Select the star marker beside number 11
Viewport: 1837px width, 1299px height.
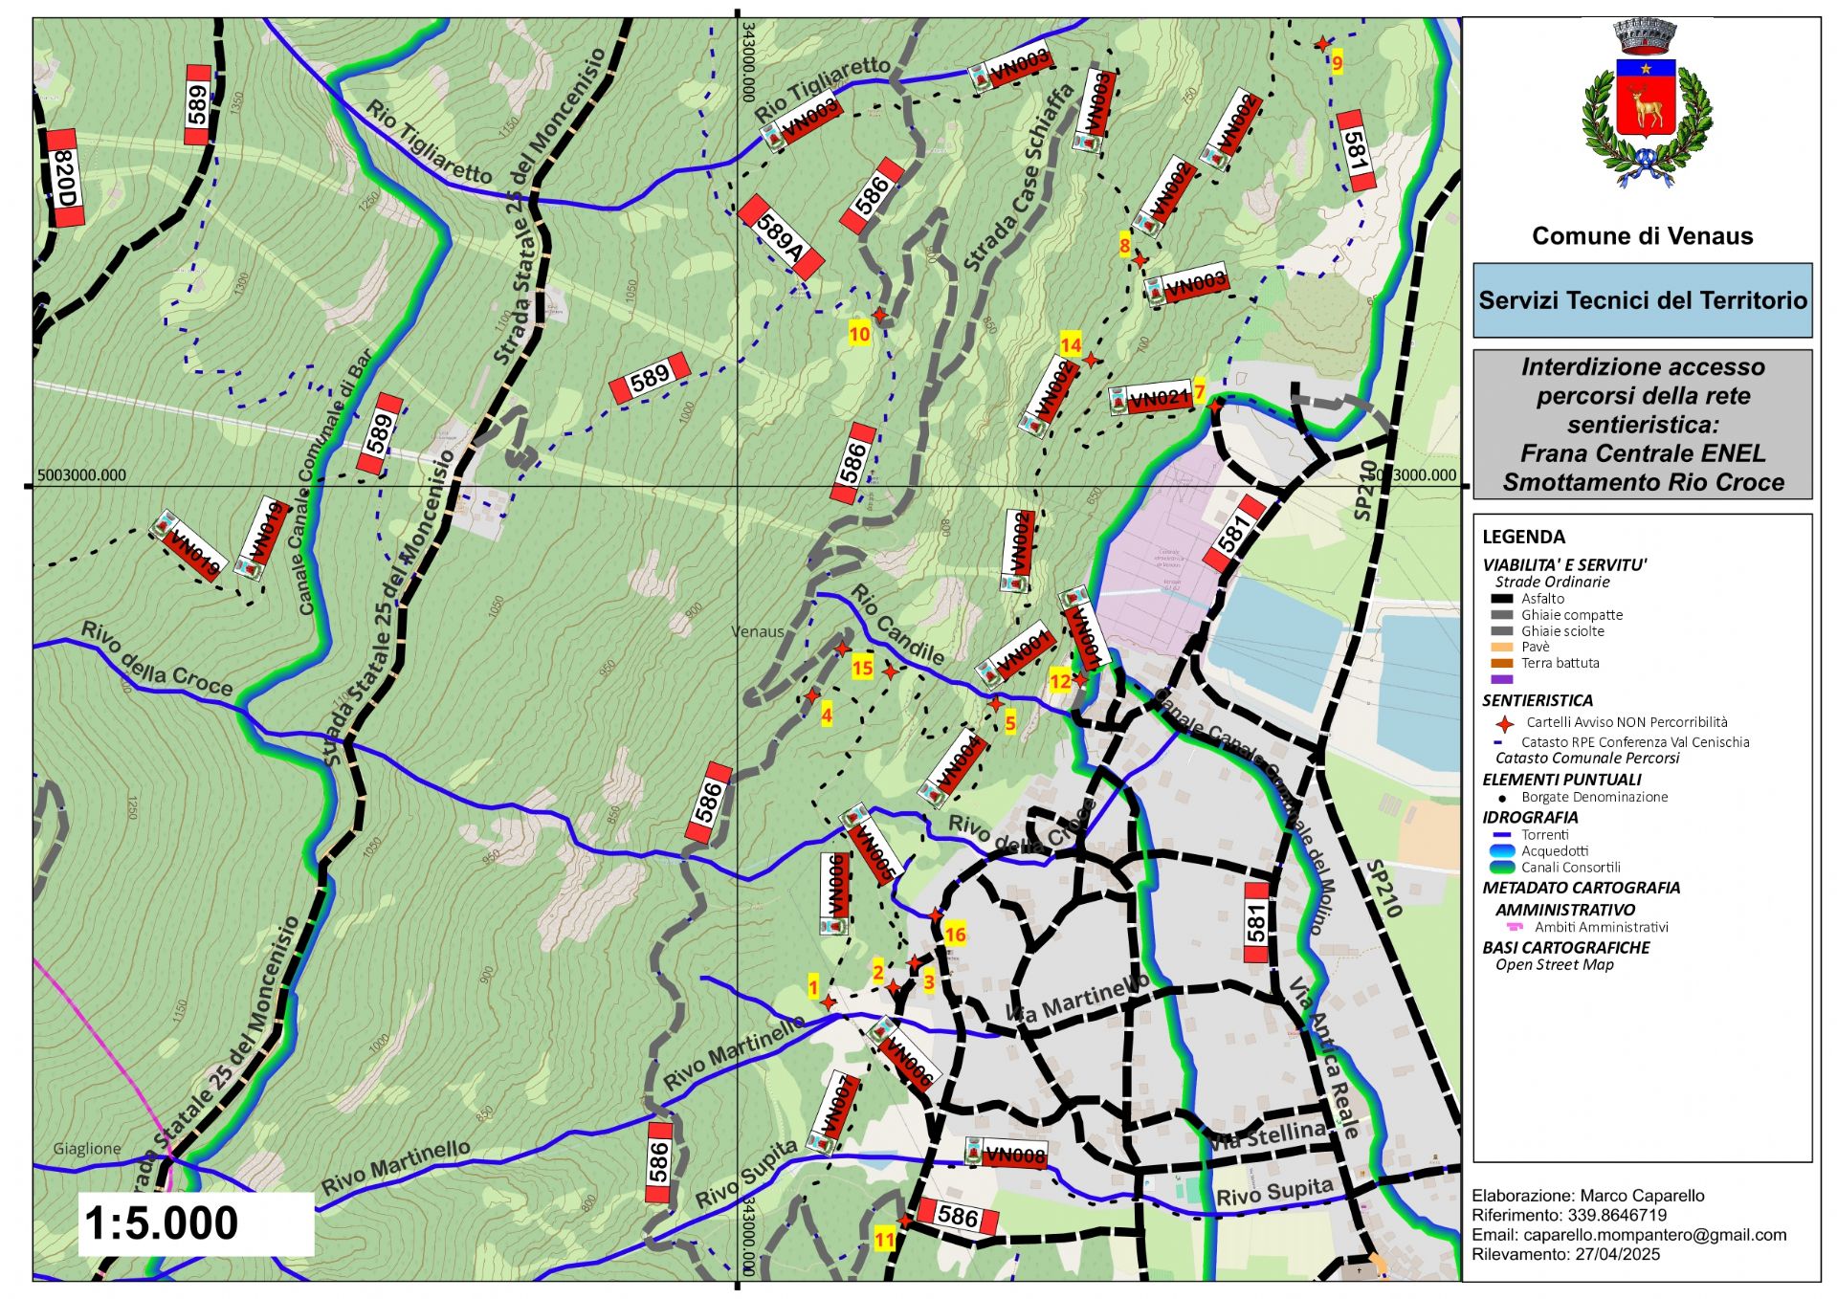tap(905, 1221)
